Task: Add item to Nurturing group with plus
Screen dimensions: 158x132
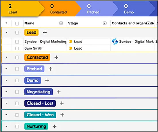Action: (x=54, y=126)
